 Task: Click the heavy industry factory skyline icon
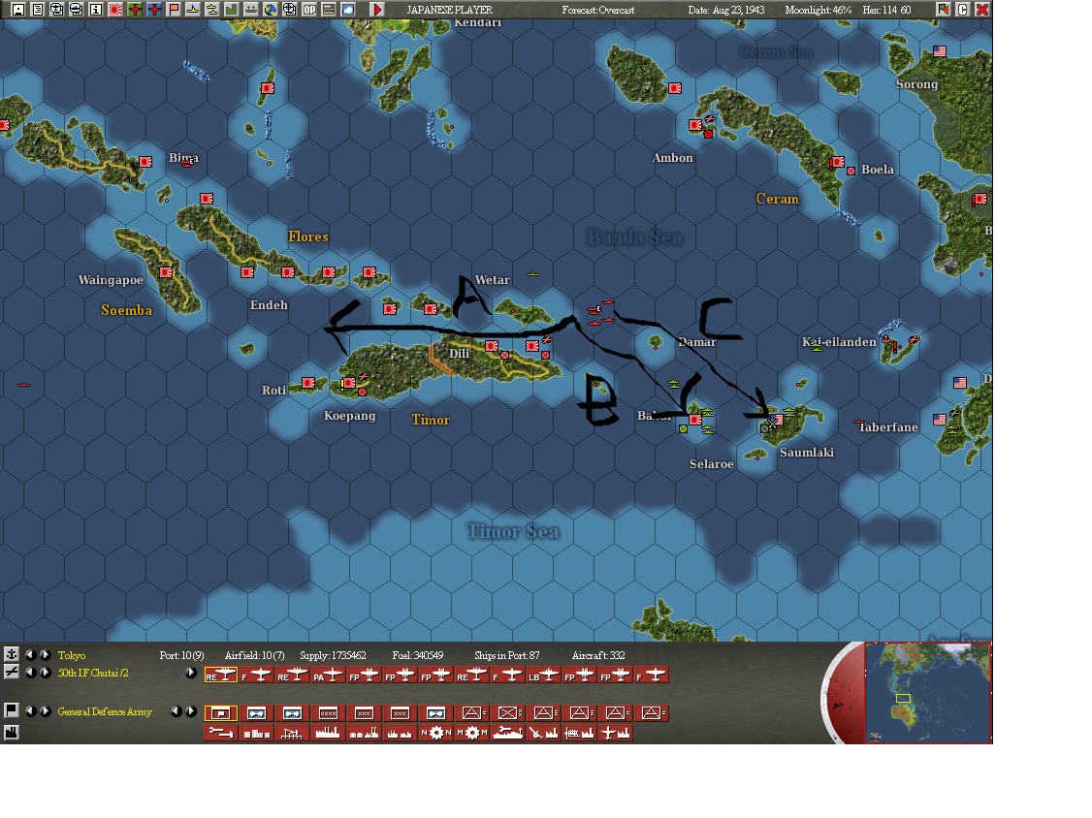coord(328,733)
